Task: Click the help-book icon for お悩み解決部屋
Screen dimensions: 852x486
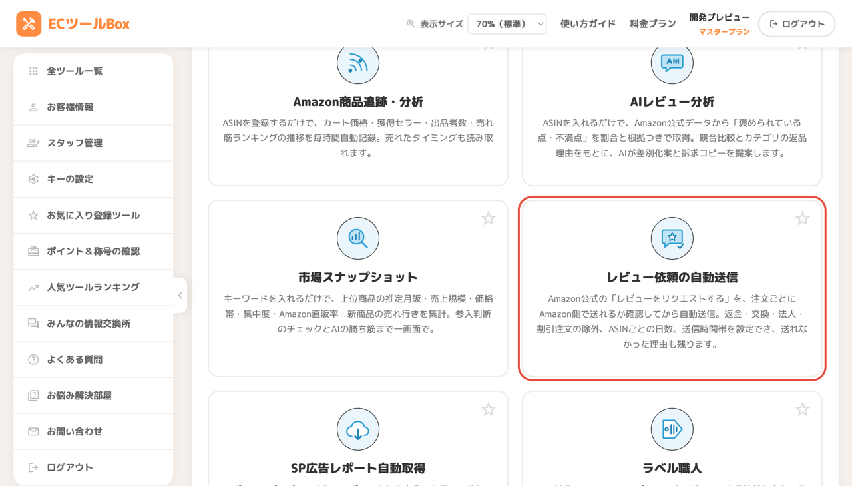Action: coord(33,395)
